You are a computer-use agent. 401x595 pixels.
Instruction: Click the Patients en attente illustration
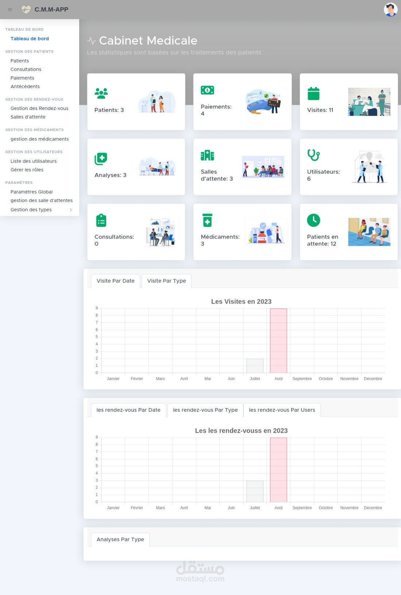coord(369,232)
